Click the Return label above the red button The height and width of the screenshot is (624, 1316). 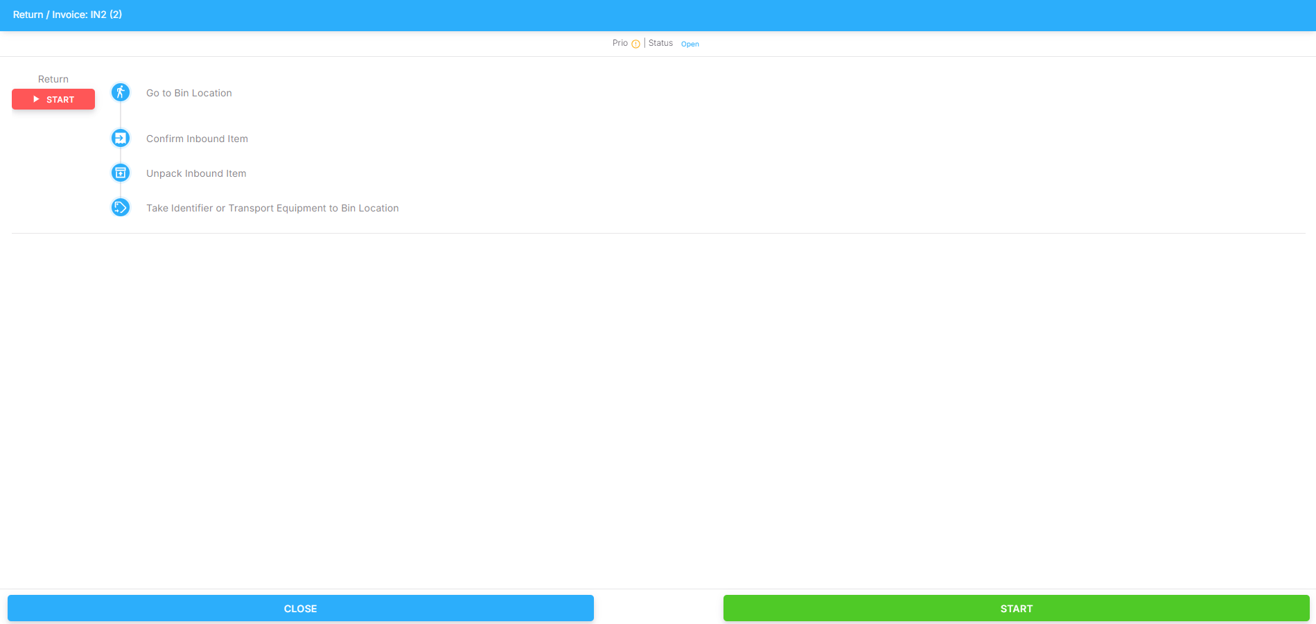tap(53, 79)
